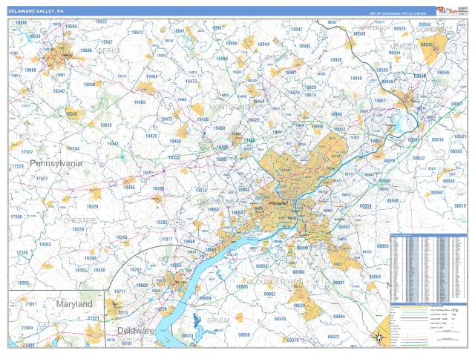
Task: Click ZIP code 08094
Action: (338, 317)
